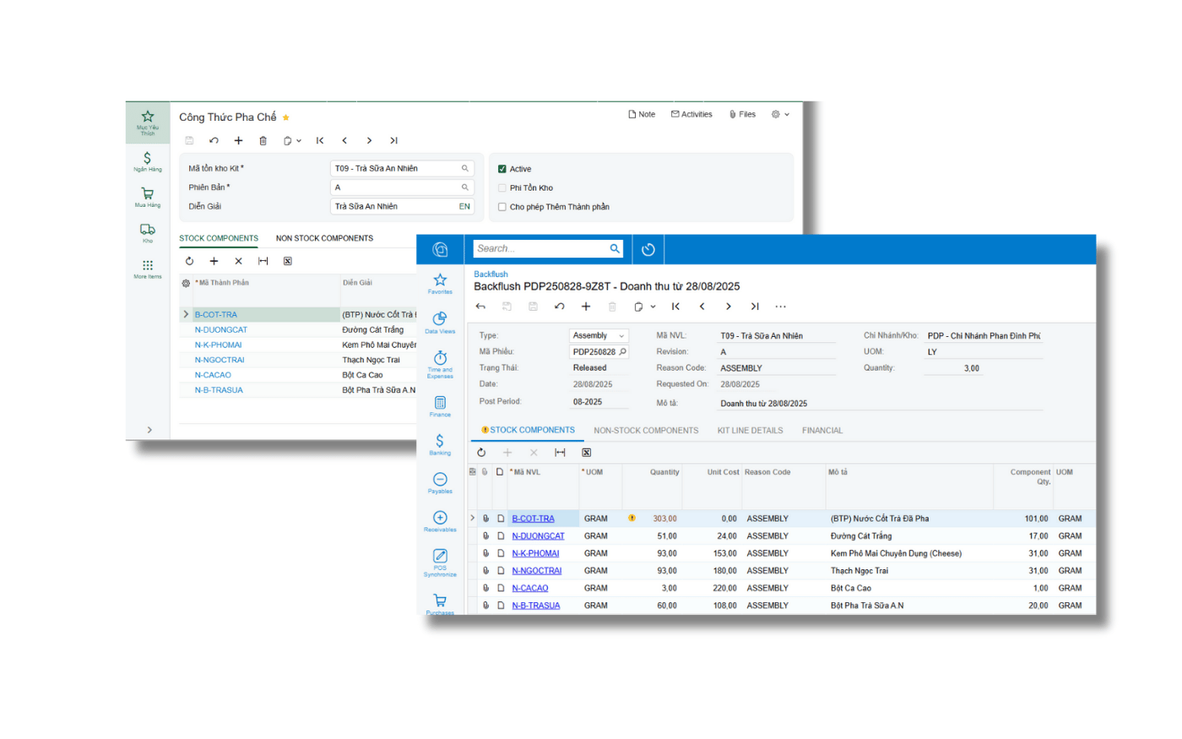
Task: Uncheck the Active checkbox
Action: [x=502, y=169]
